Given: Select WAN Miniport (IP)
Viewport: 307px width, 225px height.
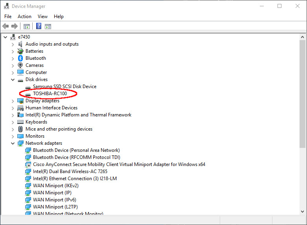Looking at the screenshot, I should [52, 193].
